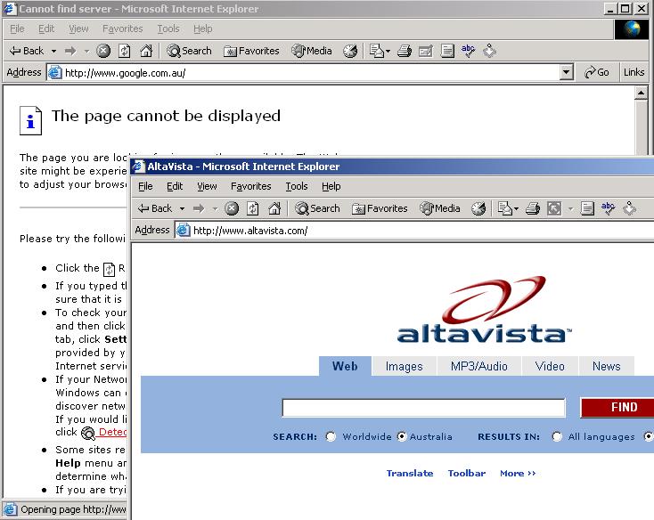Switch to Video tab on AltaVista
This screenshot has height=520, width=654.
(x=550, y=366)
